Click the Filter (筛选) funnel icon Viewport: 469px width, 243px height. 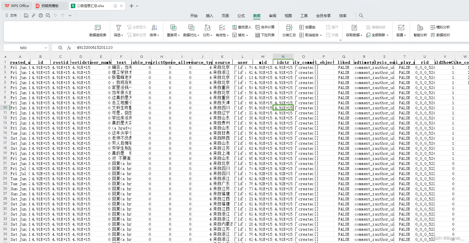(x=119, y=28)
